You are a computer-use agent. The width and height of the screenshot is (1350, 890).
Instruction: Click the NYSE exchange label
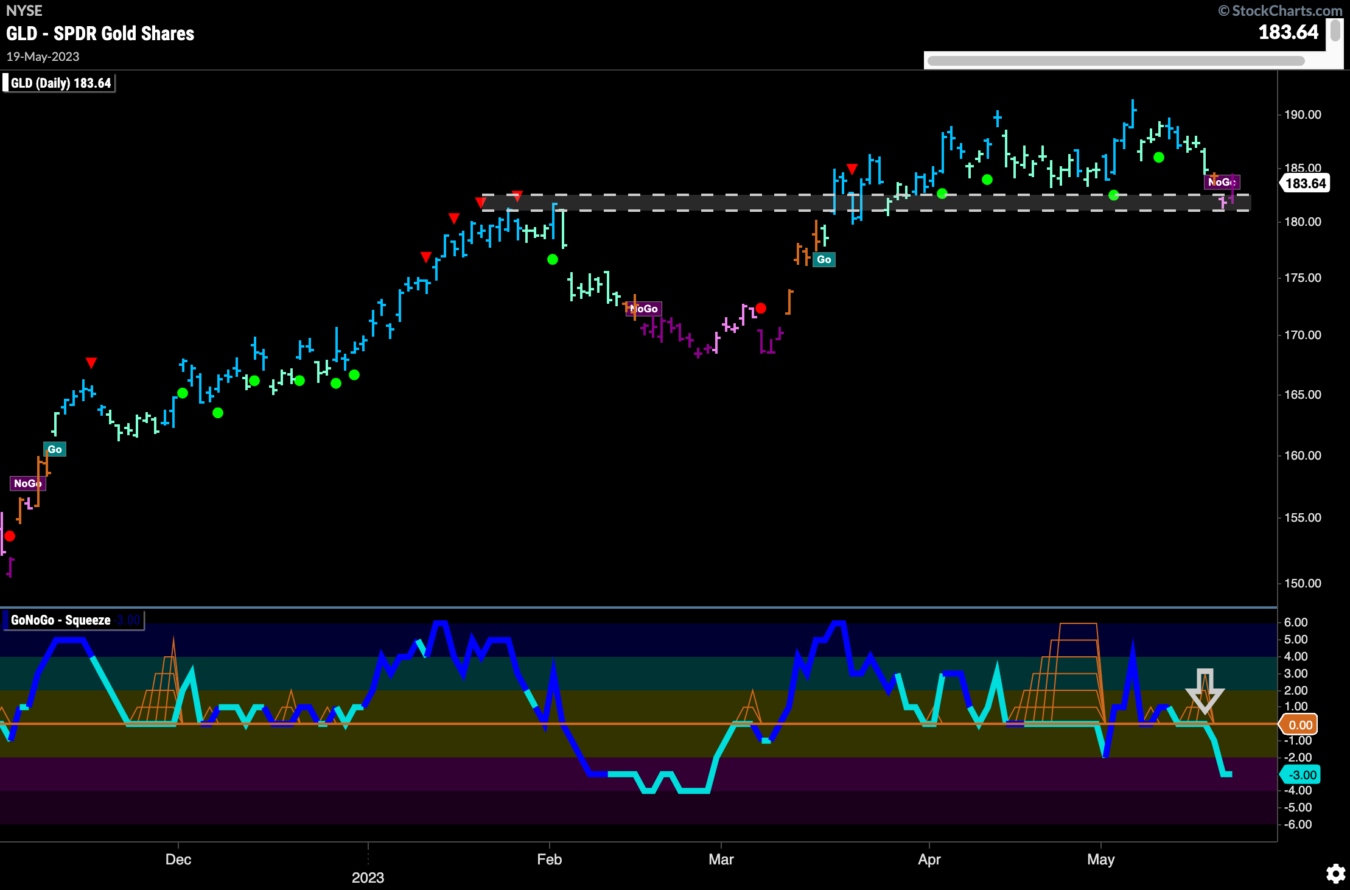[x=24, y=10]
